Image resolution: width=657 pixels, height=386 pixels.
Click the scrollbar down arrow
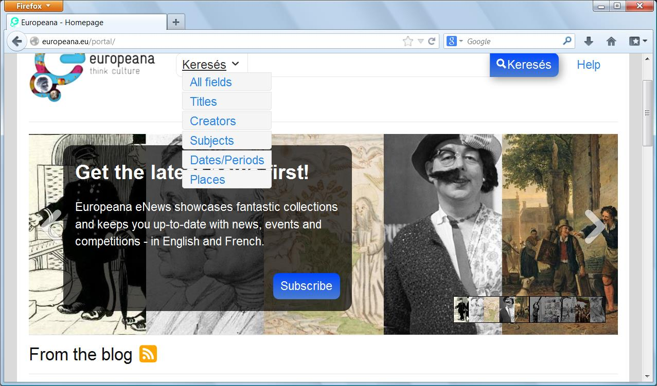click(648, 377)
